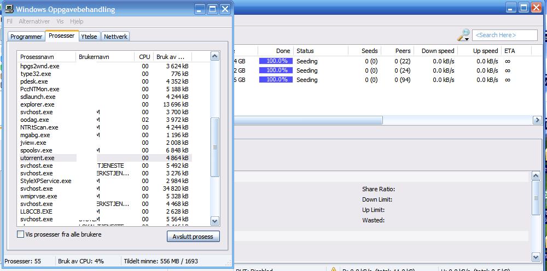Sort uTorrent list by Status column
547x271 pixels.
[x=321, y=51]
